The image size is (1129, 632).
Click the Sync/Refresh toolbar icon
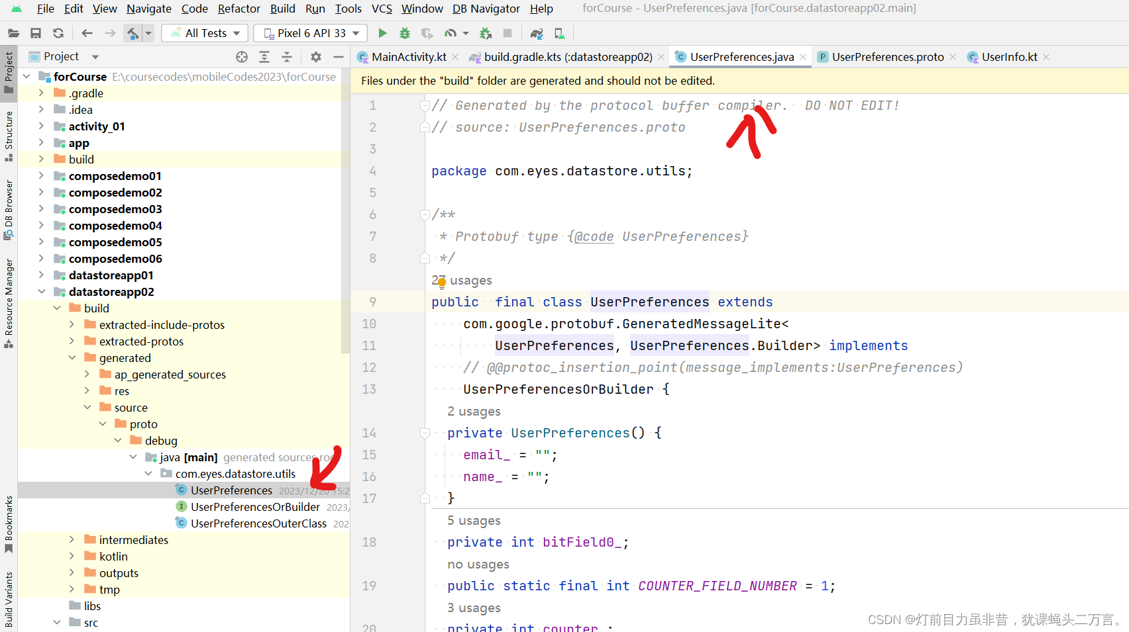coord(58,33)
